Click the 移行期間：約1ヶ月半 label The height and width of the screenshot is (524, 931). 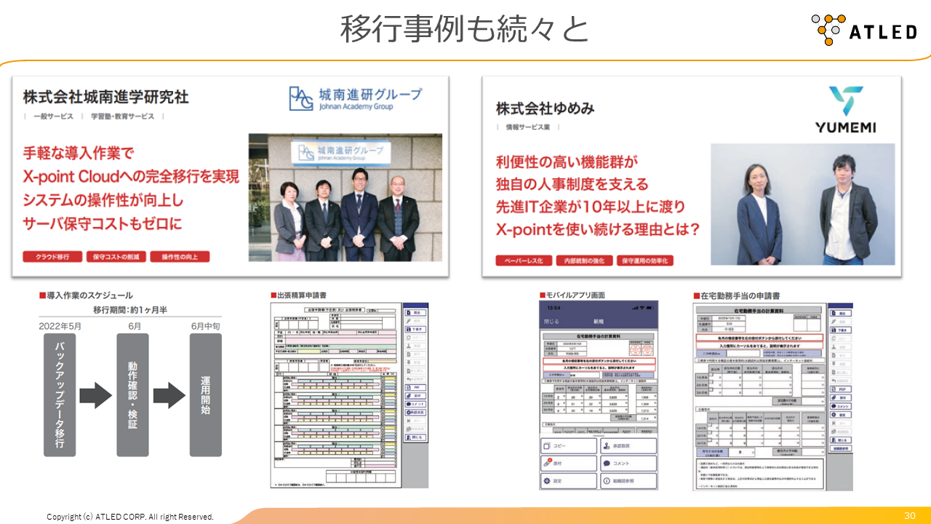(130, 309)
